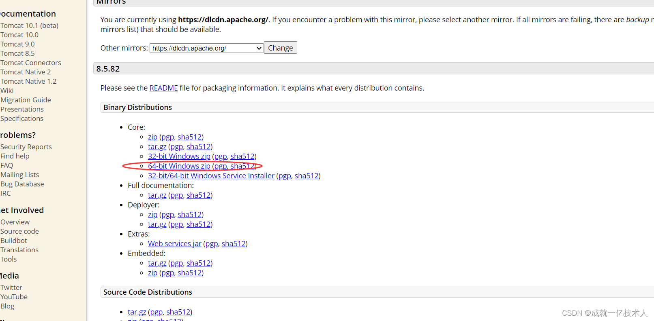The height and width of the screenshot is (321, 654).
Task: Download the 64-bit Windows zip
Action: (179, 166)
